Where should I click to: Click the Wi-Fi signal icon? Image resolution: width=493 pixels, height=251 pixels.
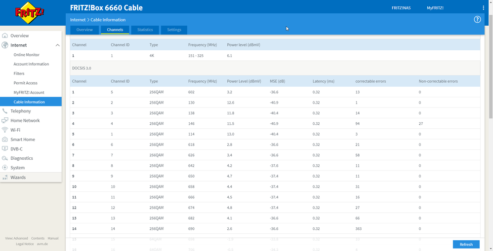[5, 130]
